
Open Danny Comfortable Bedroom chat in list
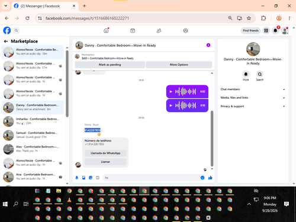(x=33, y=107)
